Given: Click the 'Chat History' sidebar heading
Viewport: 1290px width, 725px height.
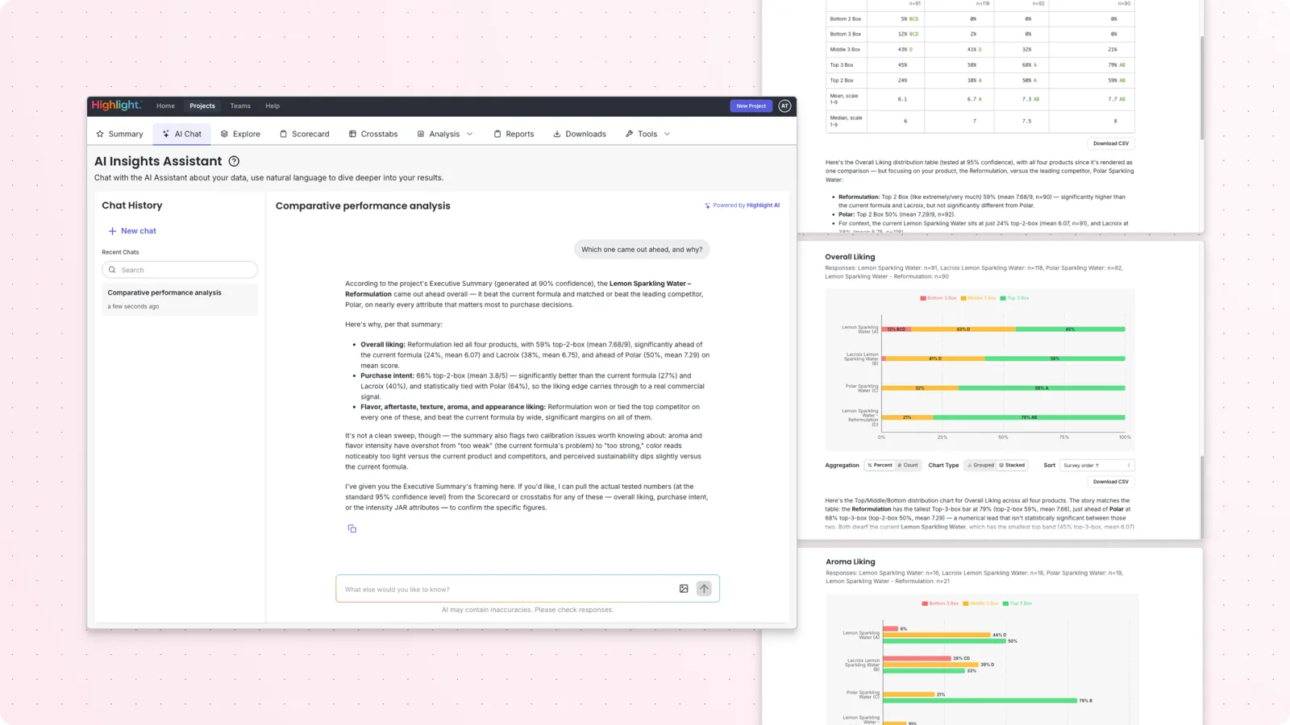Looking at the screenshot, I should point(132,205).
